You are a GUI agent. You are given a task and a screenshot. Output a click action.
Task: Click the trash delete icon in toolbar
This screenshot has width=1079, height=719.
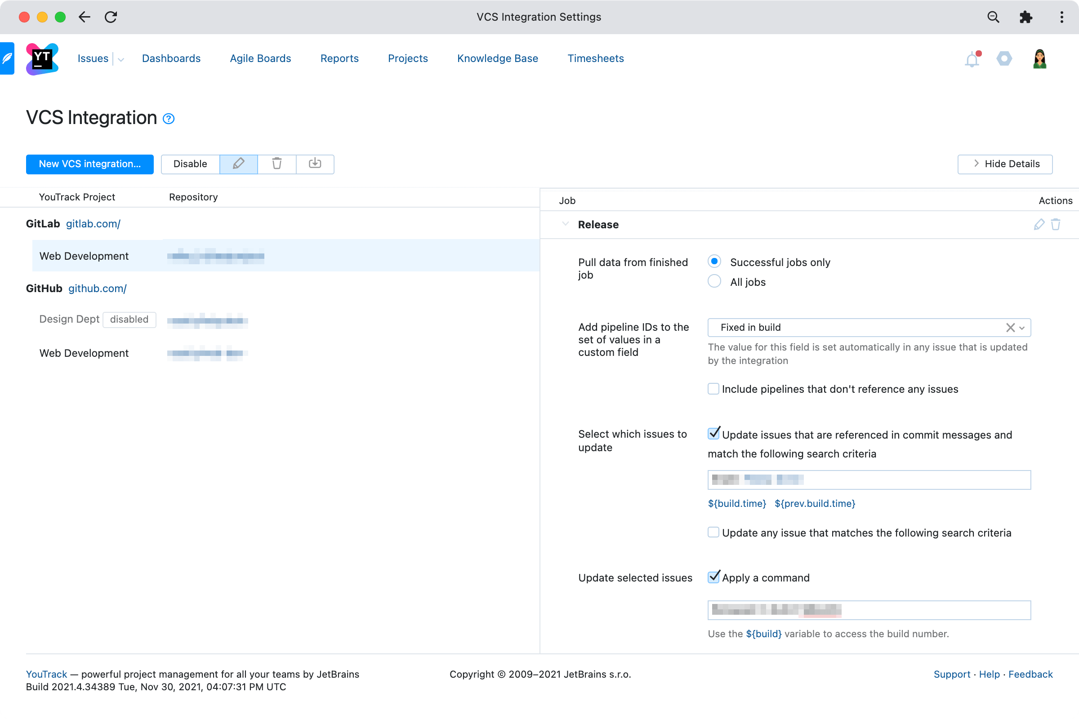(276, 164)
